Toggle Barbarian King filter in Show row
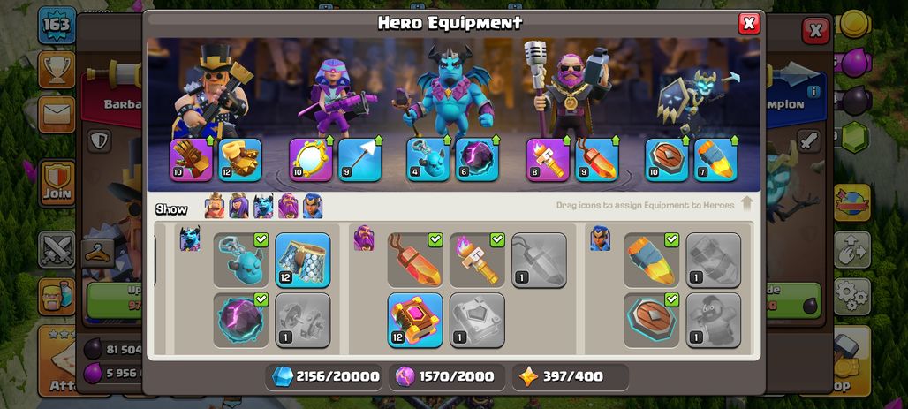Viewport: 908px width, 409px height. [215, 206]
